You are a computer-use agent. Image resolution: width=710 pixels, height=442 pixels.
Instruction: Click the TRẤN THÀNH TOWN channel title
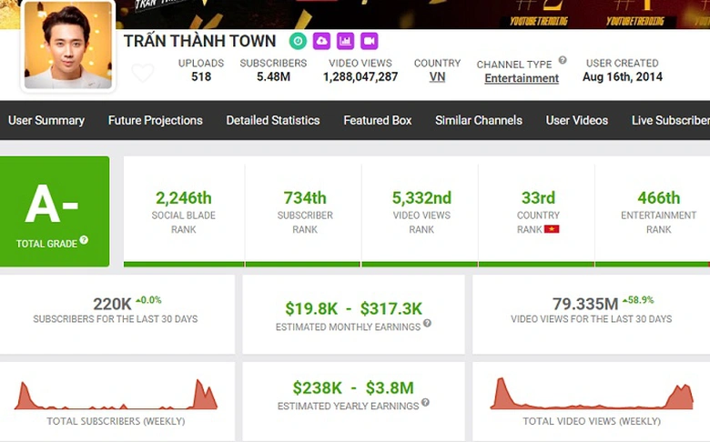pos(199,41)
